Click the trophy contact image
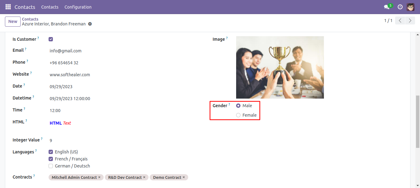The height and width of the screenshot is (188, 420). (x=280, y=67)
